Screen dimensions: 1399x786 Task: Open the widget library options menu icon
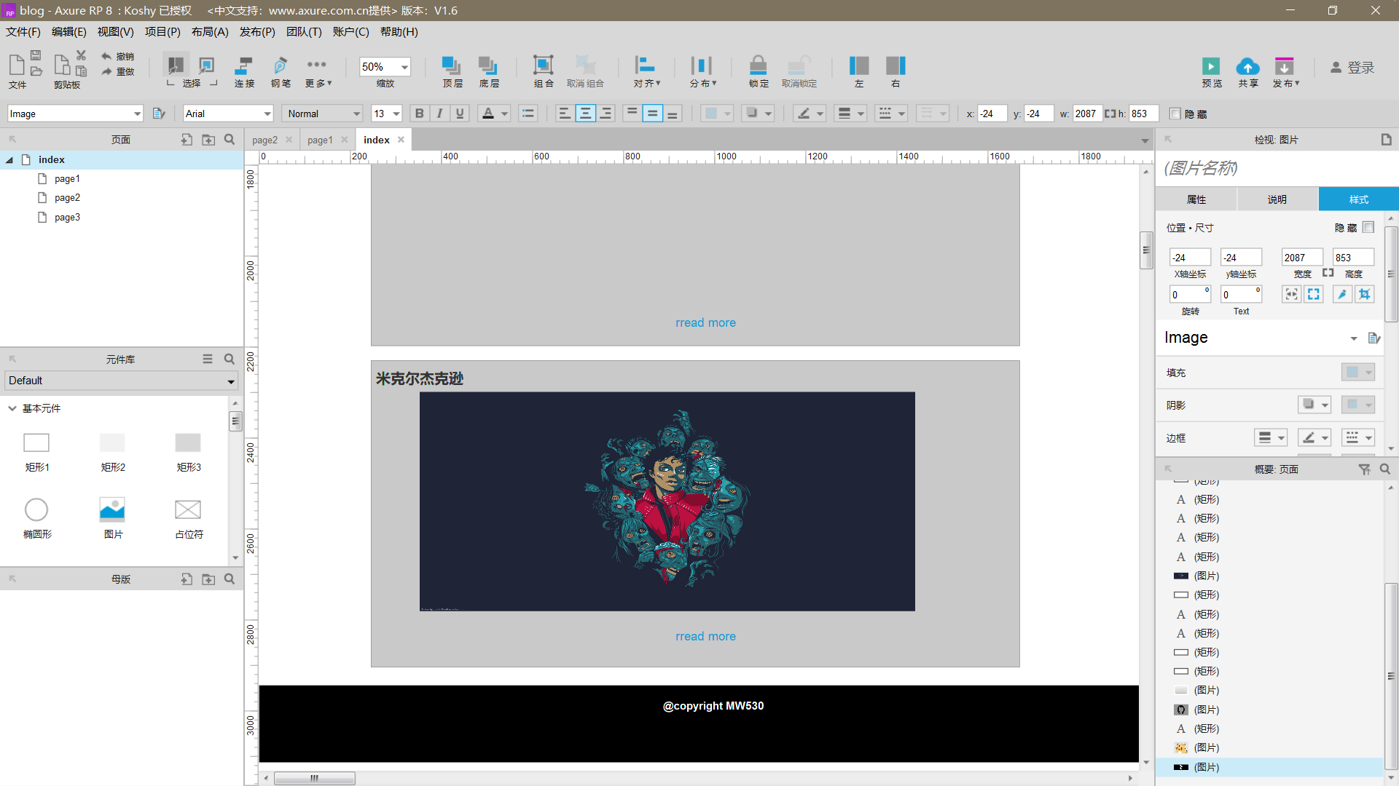[208, 359]
